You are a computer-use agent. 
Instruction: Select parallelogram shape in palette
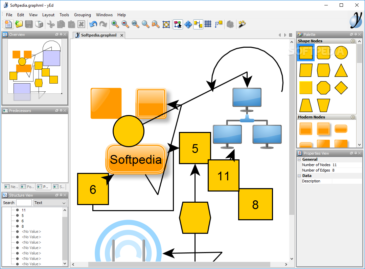tap(306, 70)
